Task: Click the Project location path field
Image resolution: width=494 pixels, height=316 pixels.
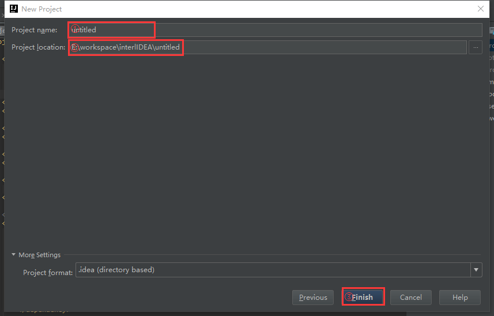Action: (267, 47)
